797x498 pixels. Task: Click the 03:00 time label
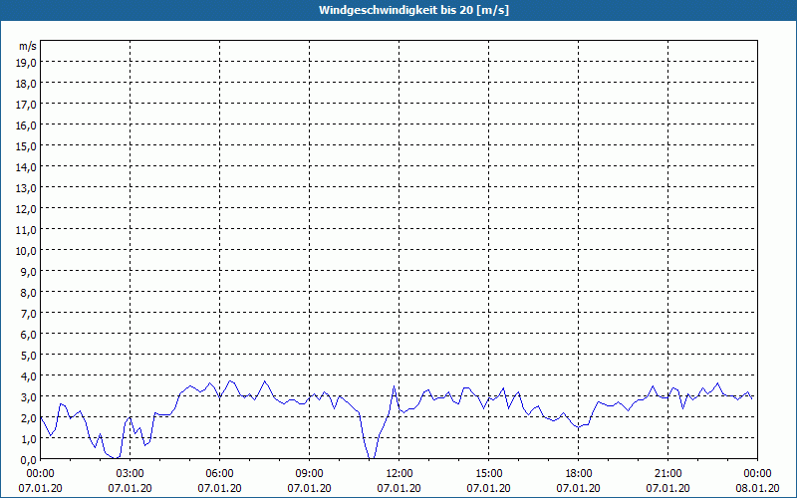(131, 474)
